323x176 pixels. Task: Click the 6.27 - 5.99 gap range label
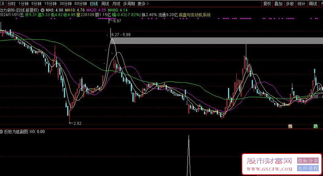tap(121, 35)
